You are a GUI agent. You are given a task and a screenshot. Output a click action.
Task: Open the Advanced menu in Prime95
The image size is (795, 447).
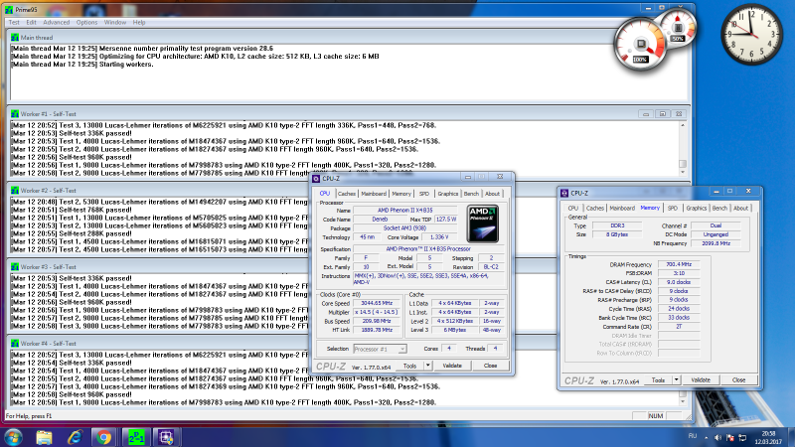tap(56, 21)
